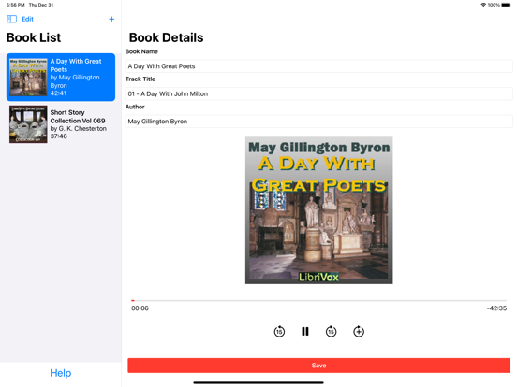Click the 42:41 duration text
Screen dimensions: 517x387
[58, 93]
